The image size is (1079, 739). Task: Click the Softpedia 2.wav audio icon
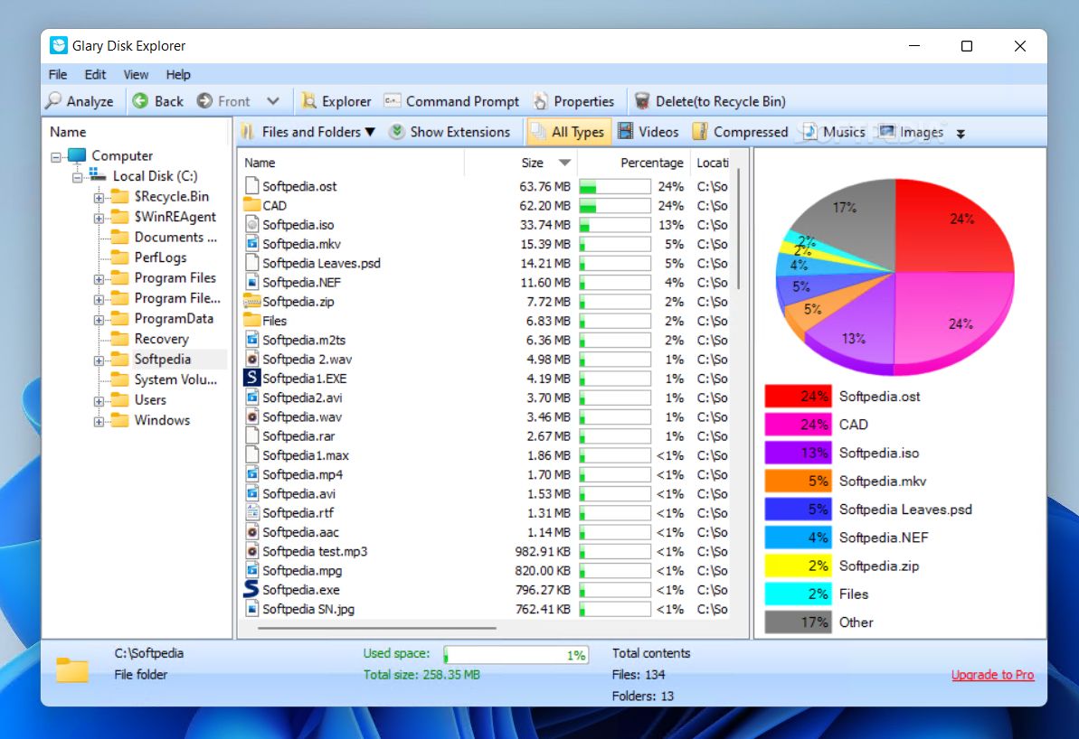(x=251, y=359)
